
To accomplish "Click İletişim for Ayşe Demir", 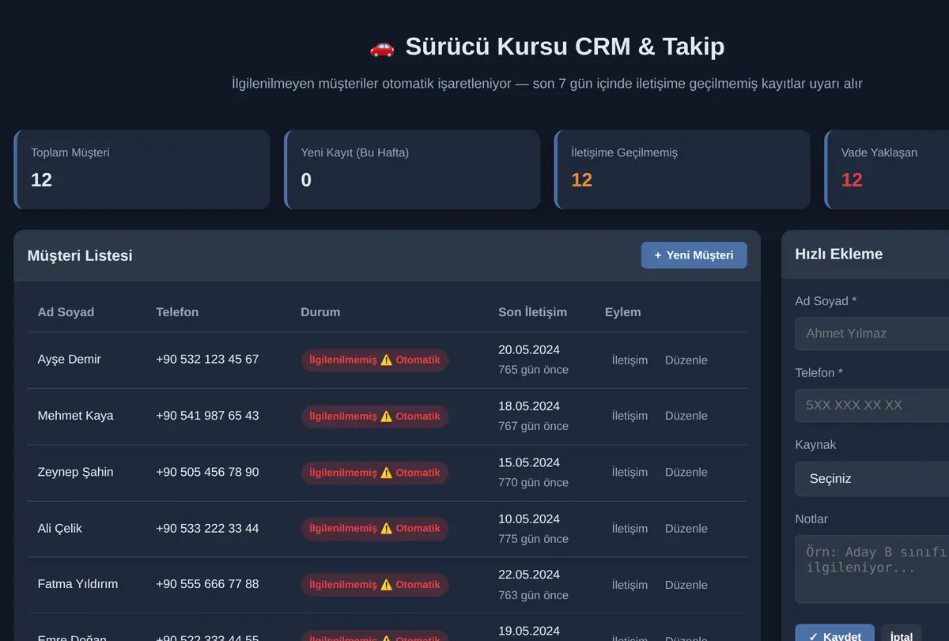I will click(x=630, y=360).
